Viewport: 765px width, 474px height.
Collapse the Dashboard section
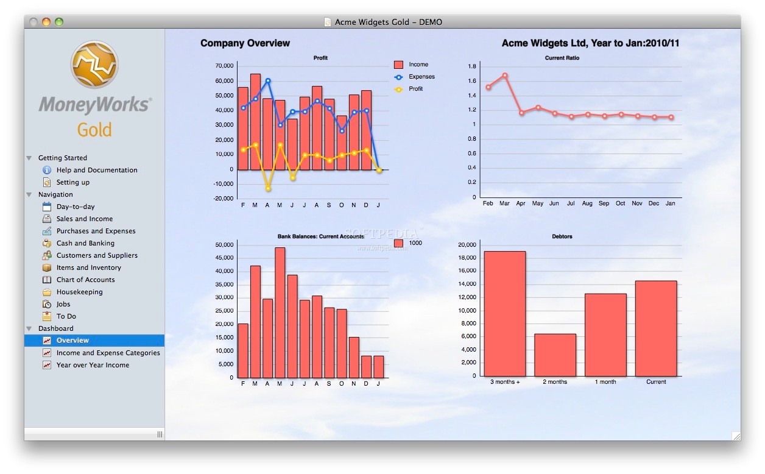(29, 328)
